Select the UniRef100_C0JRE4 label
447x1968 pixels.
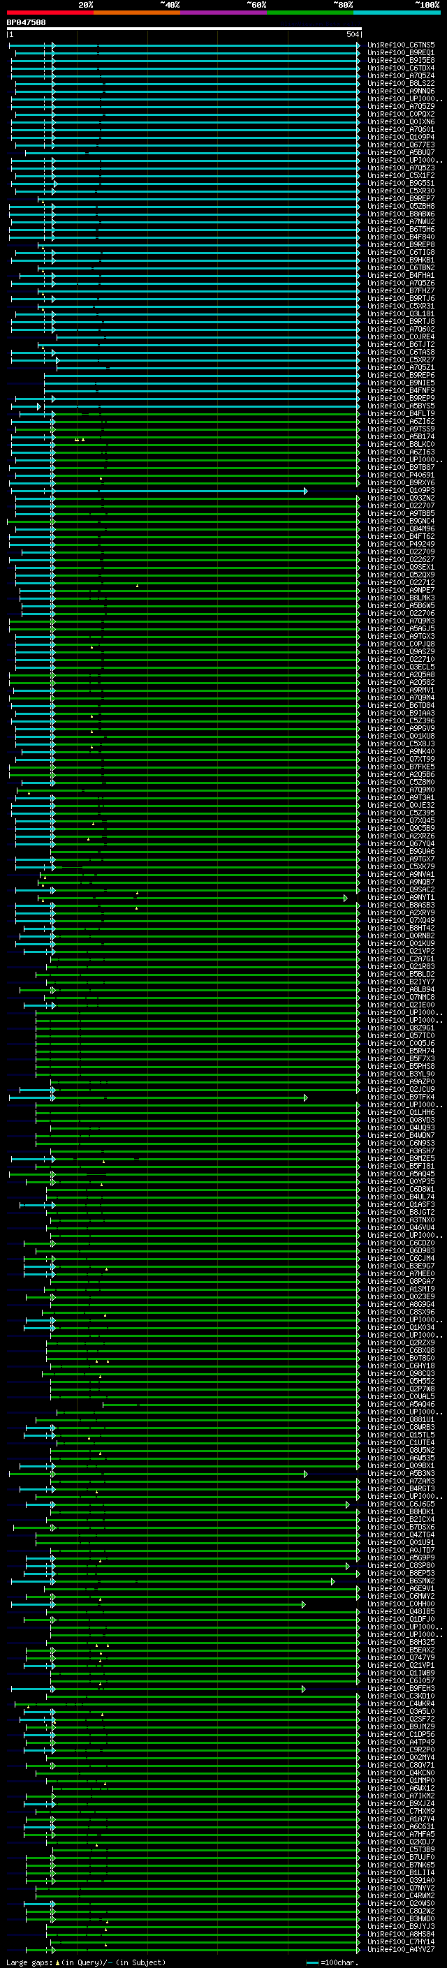[x=401, y=336]
